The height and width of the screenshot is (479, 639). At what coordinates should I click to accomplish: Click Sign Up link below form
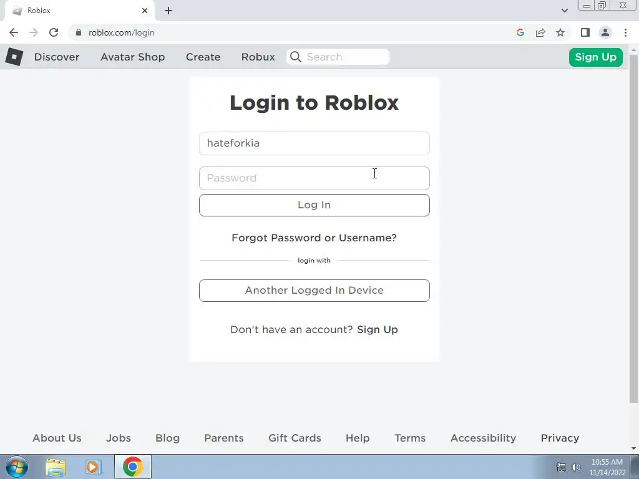click(x=378, y=329)
